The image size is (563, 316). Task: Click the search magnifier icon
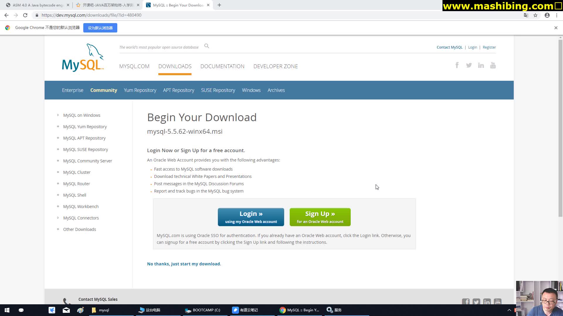[x=206, y=46]
